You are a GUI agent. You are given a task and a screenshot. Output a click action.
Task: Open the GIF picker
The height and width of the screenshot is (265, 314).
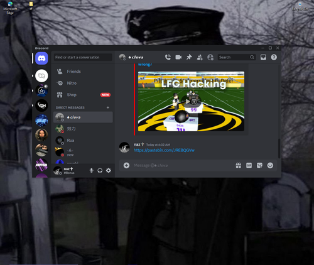(249, 165)
